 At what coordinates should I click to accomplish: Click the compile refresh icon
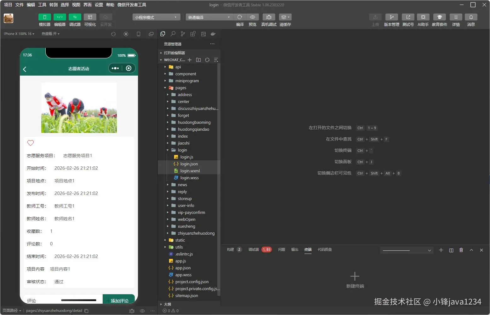(x=240, y=17)
